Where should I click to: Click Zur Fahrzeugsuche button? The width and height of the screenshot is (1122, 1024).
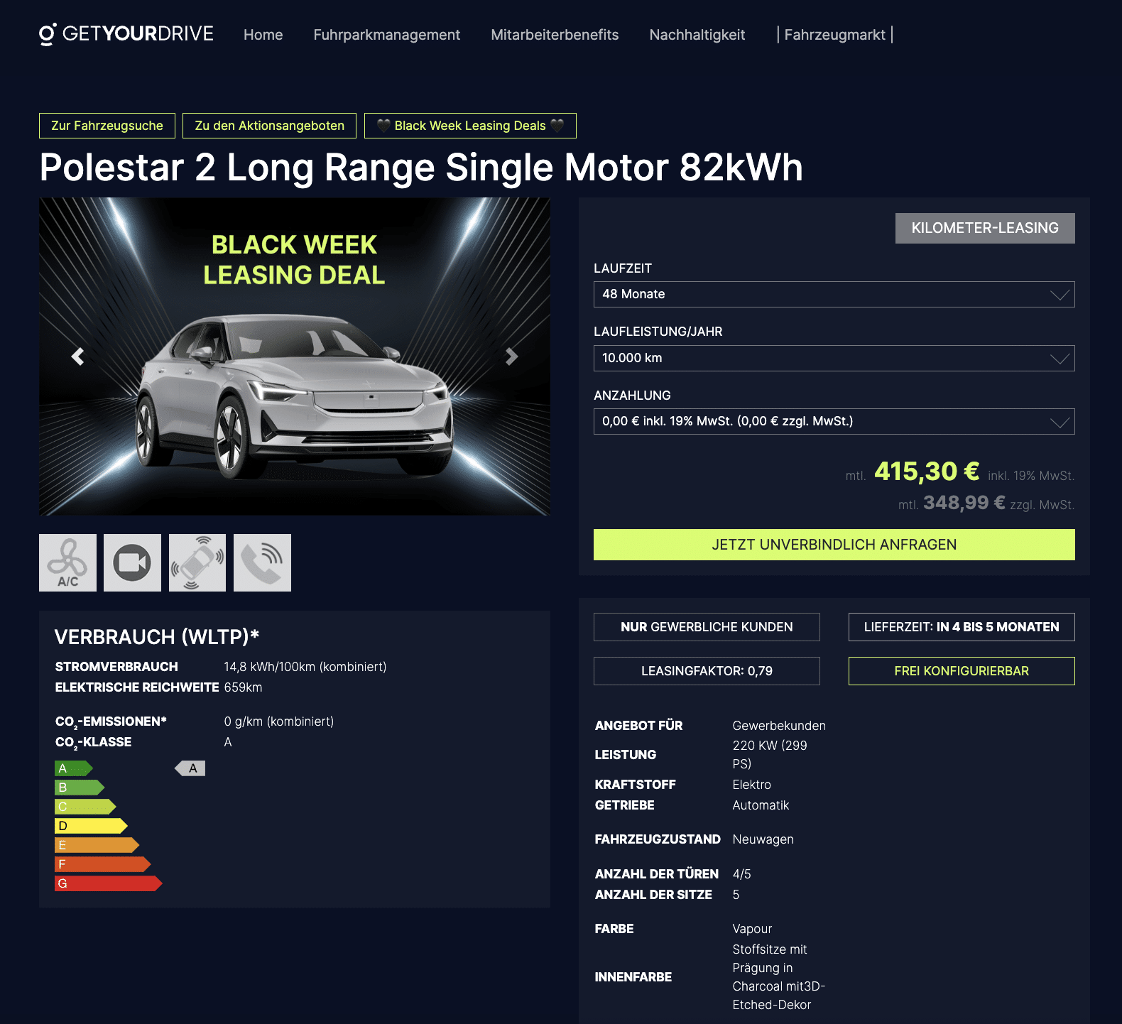pyautogui.click(x=107, y=126)
